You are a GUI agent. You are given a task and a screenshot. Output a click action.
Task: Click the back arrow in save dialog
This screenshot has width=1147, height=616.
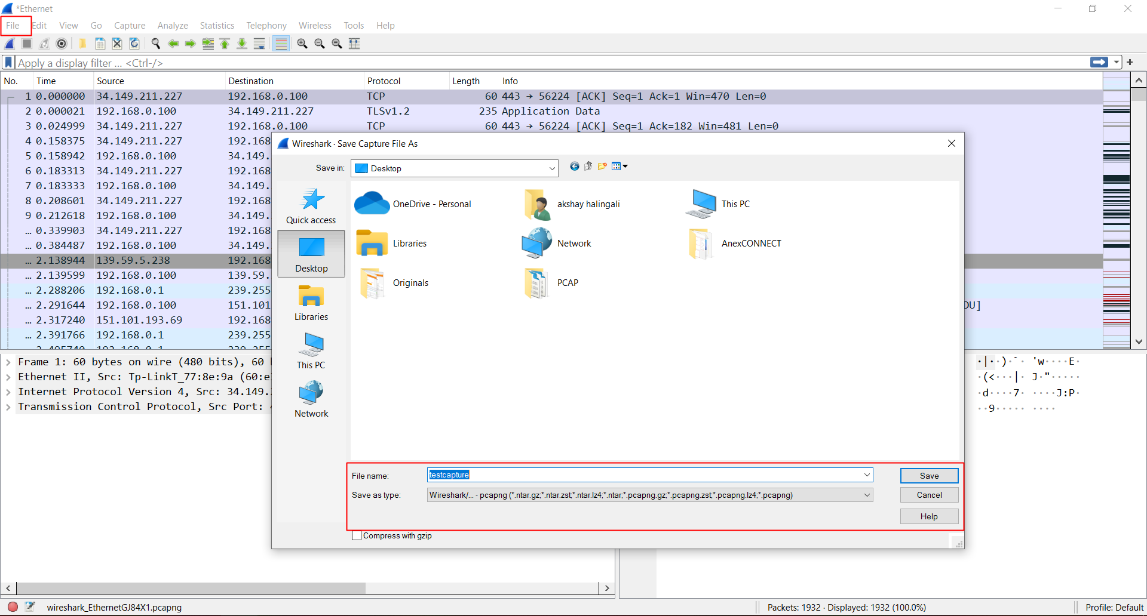point(574,167)
